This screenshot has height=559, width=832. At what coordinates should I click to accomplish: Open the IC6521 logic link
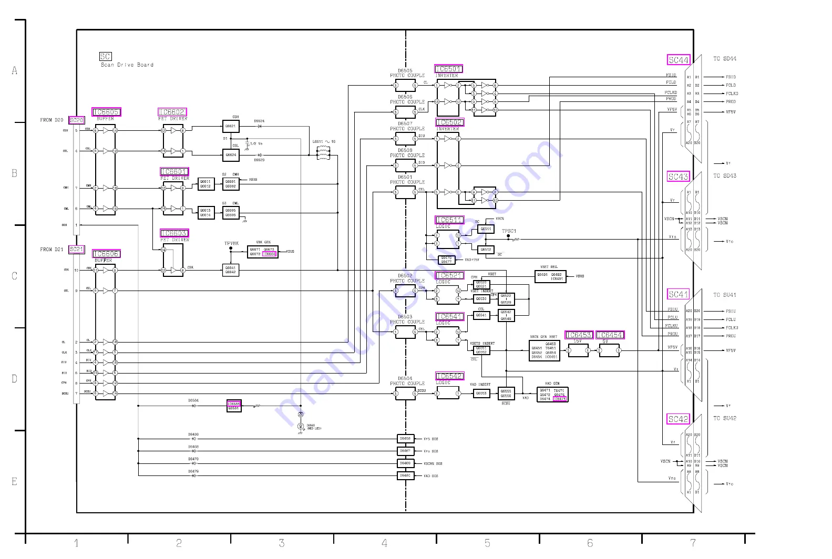450,275
